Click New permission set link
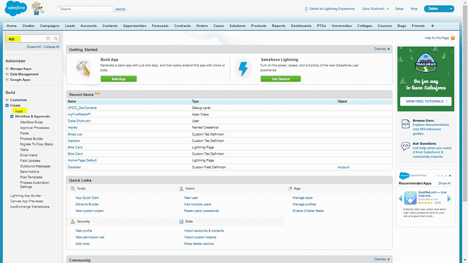Image resolution: width=468 pixels, height=263 pixels. pyautogui.click(x=90, y=237)
